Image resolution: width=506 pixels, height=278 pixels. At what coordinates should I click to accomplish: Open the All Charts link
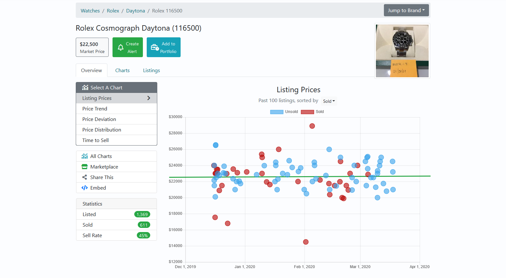[116, 156]
